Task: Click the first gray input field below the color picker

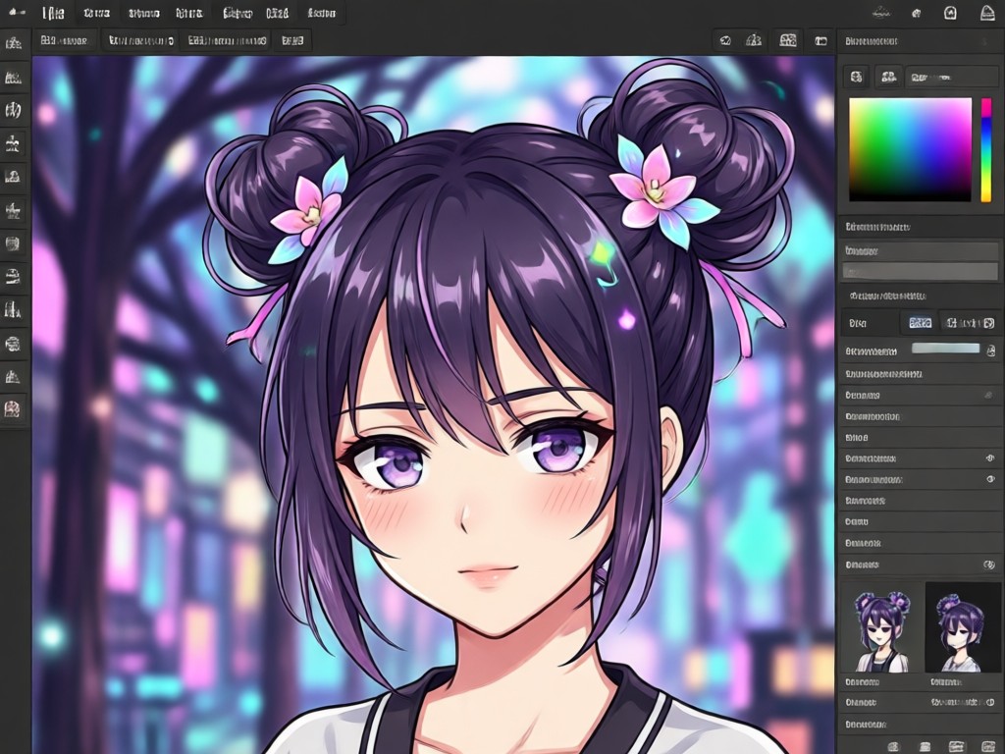Action: coord(921,250)
